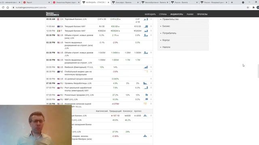Click the -4.079M previous value

(115, 104)
